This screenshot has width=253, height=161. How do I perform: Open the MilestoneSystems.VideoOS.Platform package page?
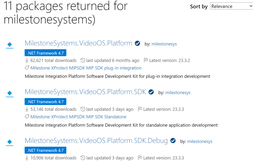pyautogui.click(x=78, y=43)
